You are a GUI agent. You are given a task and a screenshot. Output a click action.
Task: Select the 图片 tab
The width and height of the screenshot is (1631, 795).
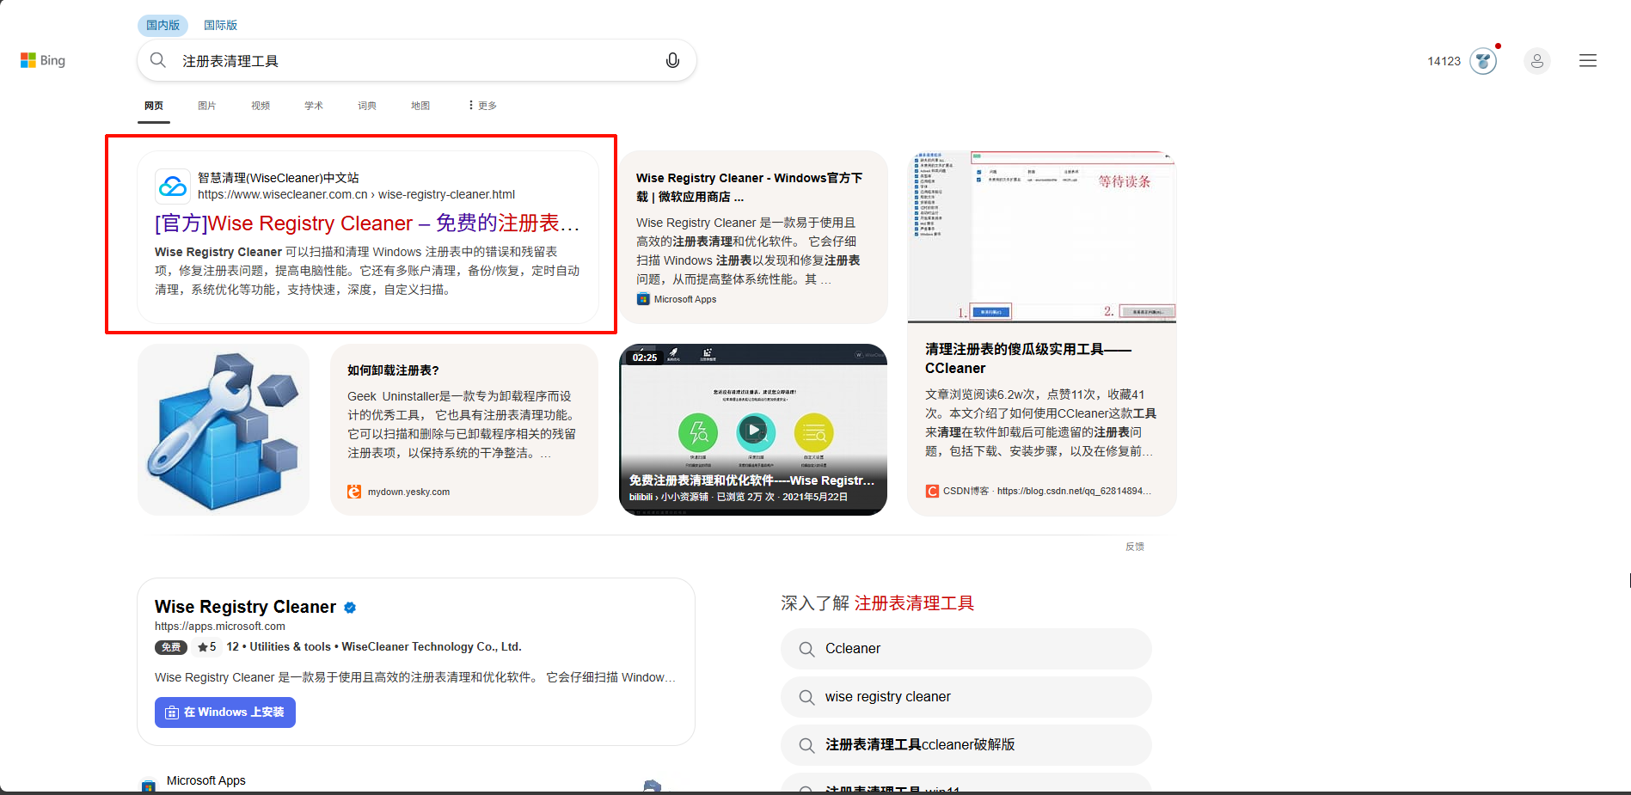click(207, 106)
